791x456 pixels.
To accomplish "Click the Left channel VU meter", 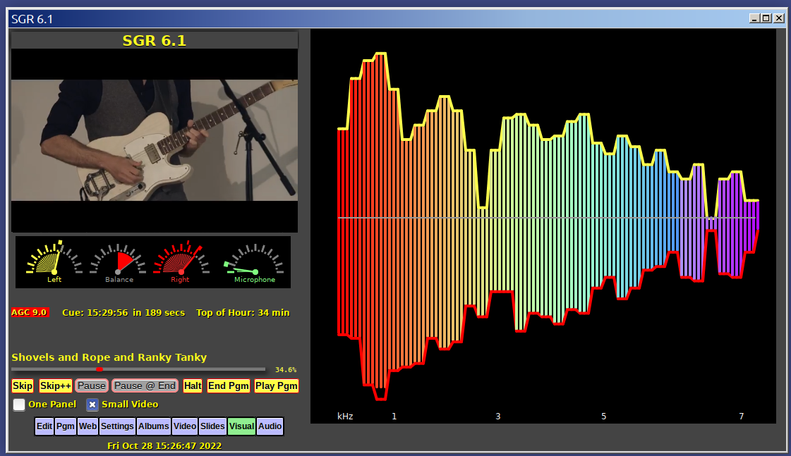I will (54, 261).
